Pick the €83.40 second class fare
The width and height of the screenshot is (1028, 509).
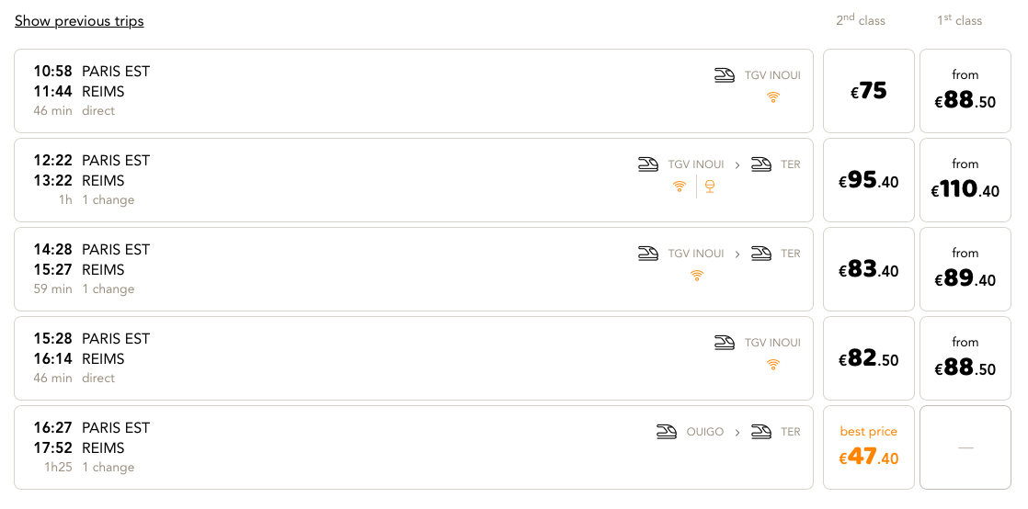(x=869, y=269)
